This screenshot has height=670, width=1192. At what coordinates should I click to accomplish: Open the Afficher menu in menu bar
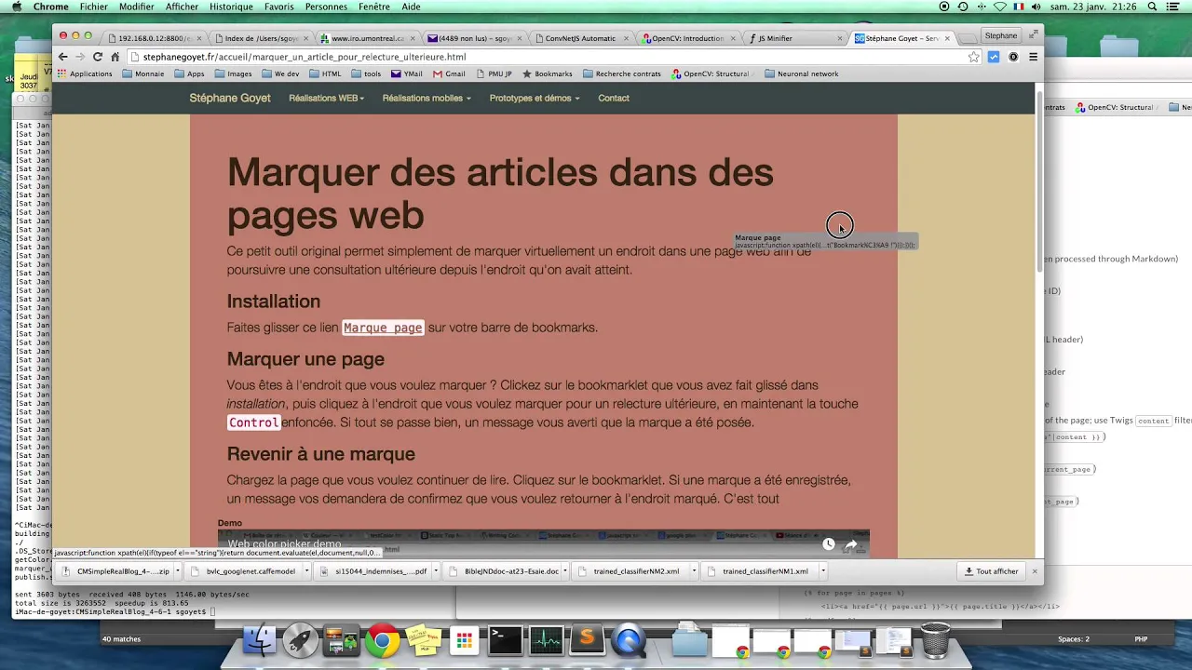(x=183, y=7)
